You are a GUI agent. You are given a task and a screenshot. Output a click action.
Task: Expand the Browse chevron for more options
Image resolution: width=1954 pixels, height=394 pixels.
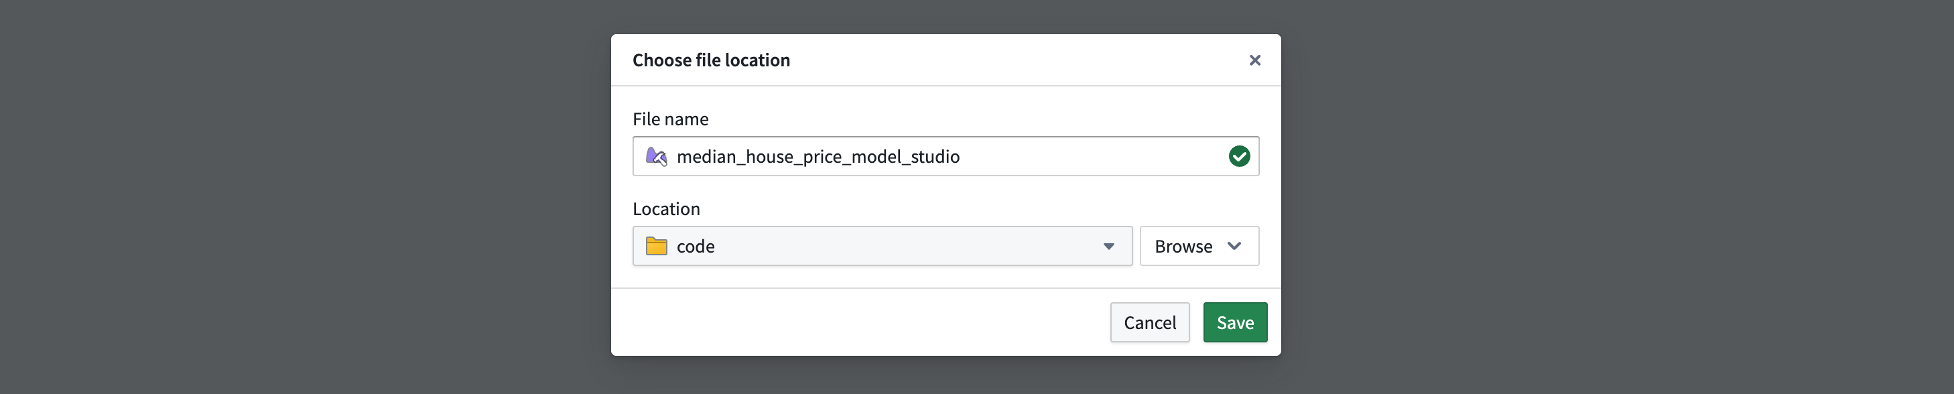tap(1235, 246)
